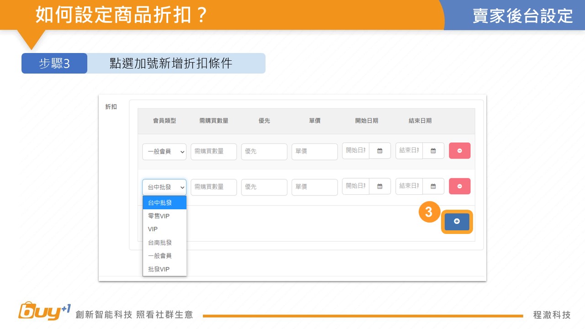
Task: Click first row 需購買數量 quantity field
Action: 213,152
